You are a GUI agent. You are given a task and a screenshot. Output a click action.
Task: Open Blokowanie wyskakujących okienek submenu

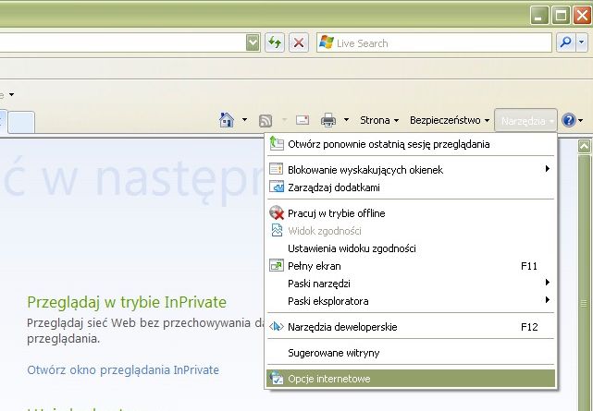click(411, 169)
